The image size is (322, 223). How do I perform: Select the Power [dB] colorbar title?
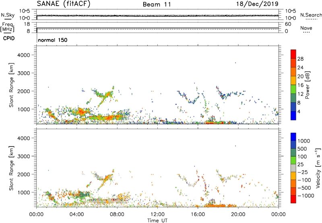coord(307,85)
